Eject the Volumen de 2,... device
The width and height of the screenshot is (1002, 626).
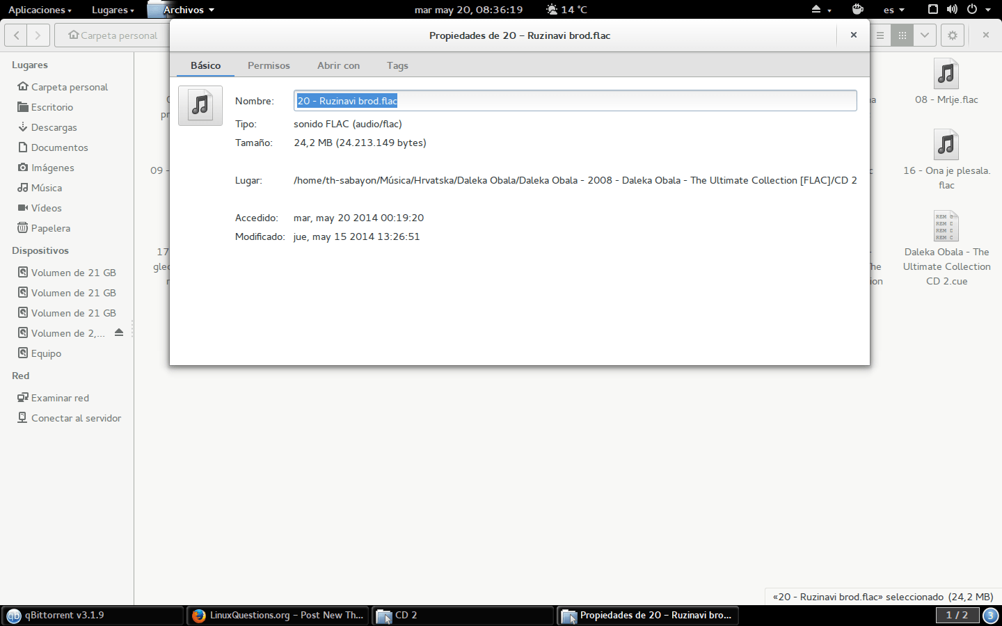[119, 332]
